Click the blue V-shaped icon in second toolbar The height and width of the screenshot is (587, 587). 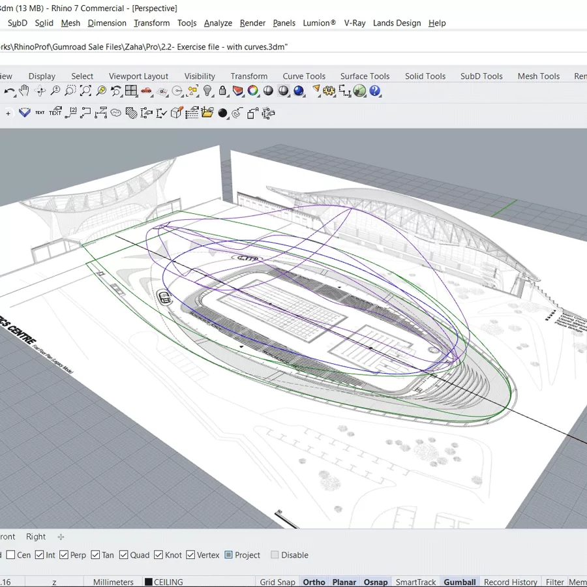pos(25,113)
